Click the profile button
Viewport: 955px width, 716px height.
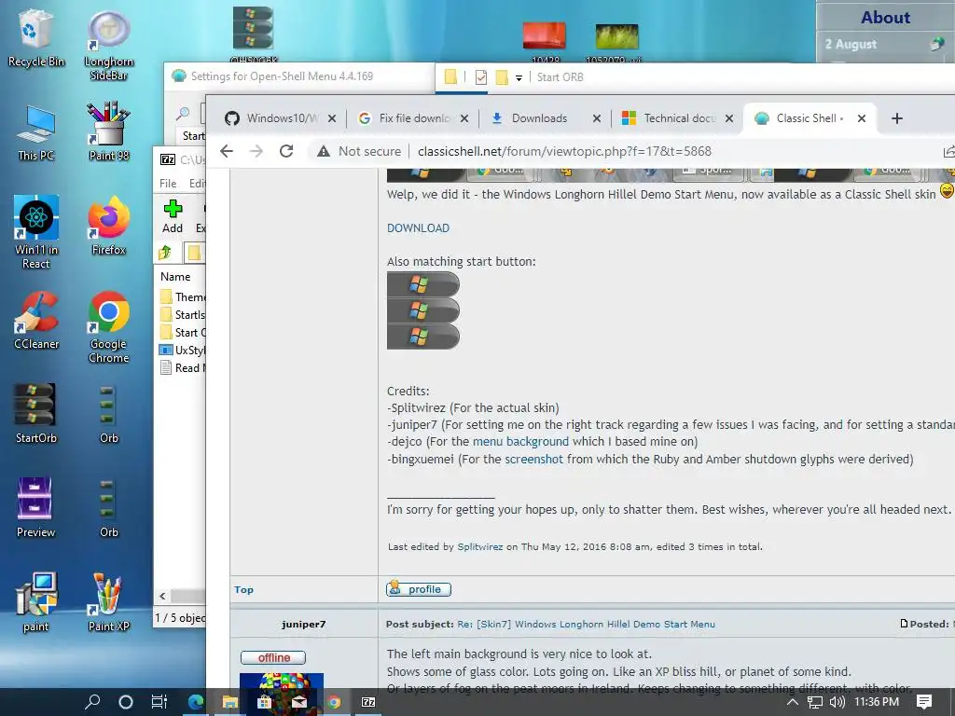(419, 589)
